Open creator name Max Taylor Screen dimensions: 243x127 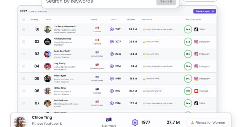(60, 76)
